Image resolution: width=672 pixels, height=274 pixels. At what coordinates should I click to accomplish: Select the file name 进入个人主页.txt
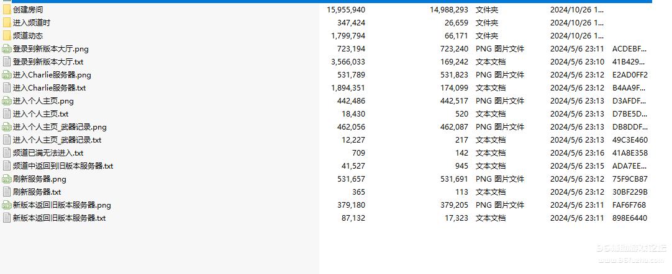[x=40, y=114]
